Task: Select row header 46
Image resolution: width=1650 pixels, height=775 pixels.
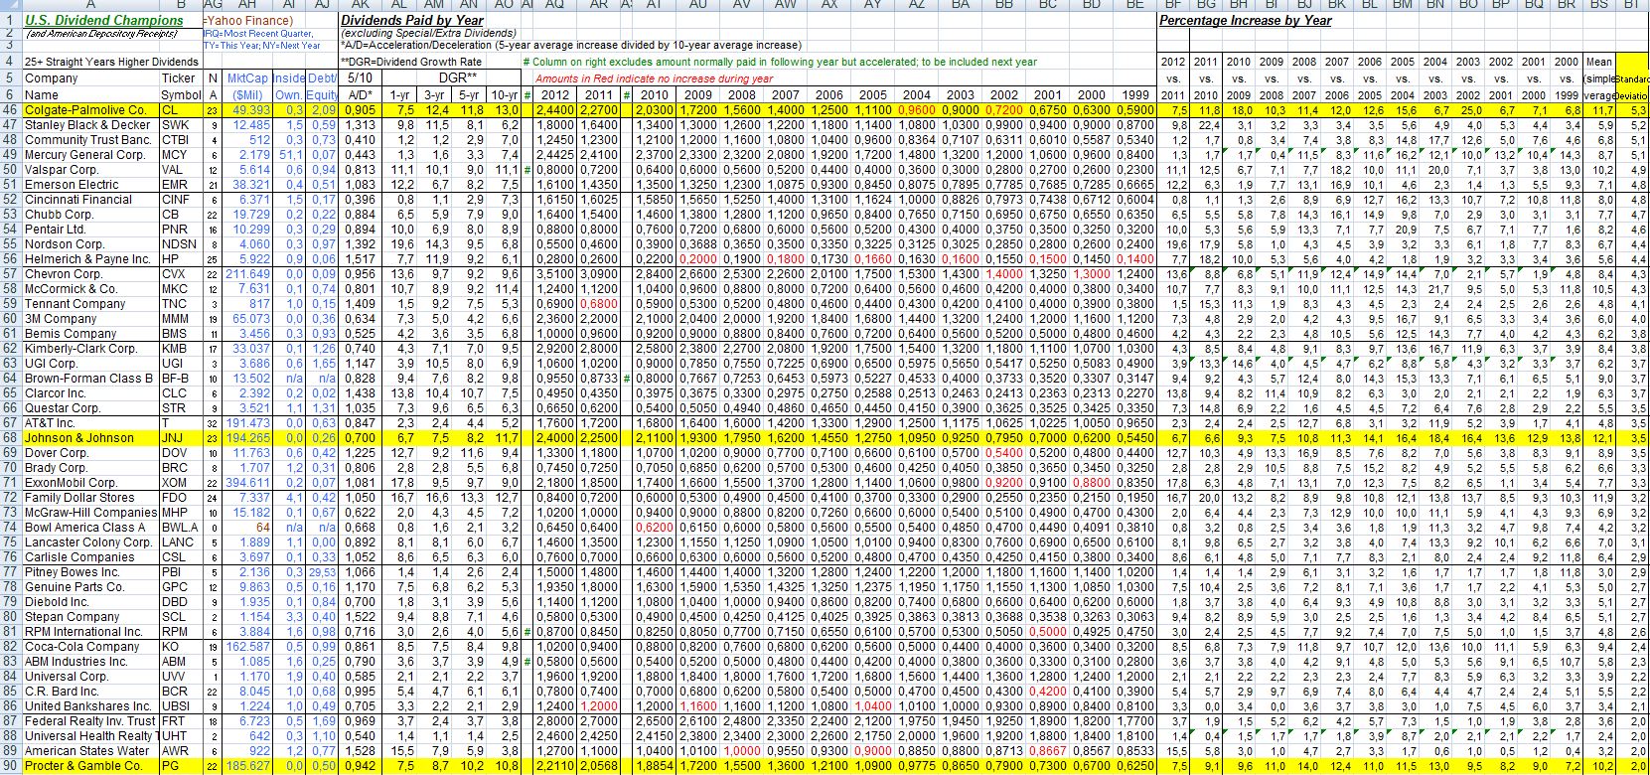Action: (x=10, y=110)
